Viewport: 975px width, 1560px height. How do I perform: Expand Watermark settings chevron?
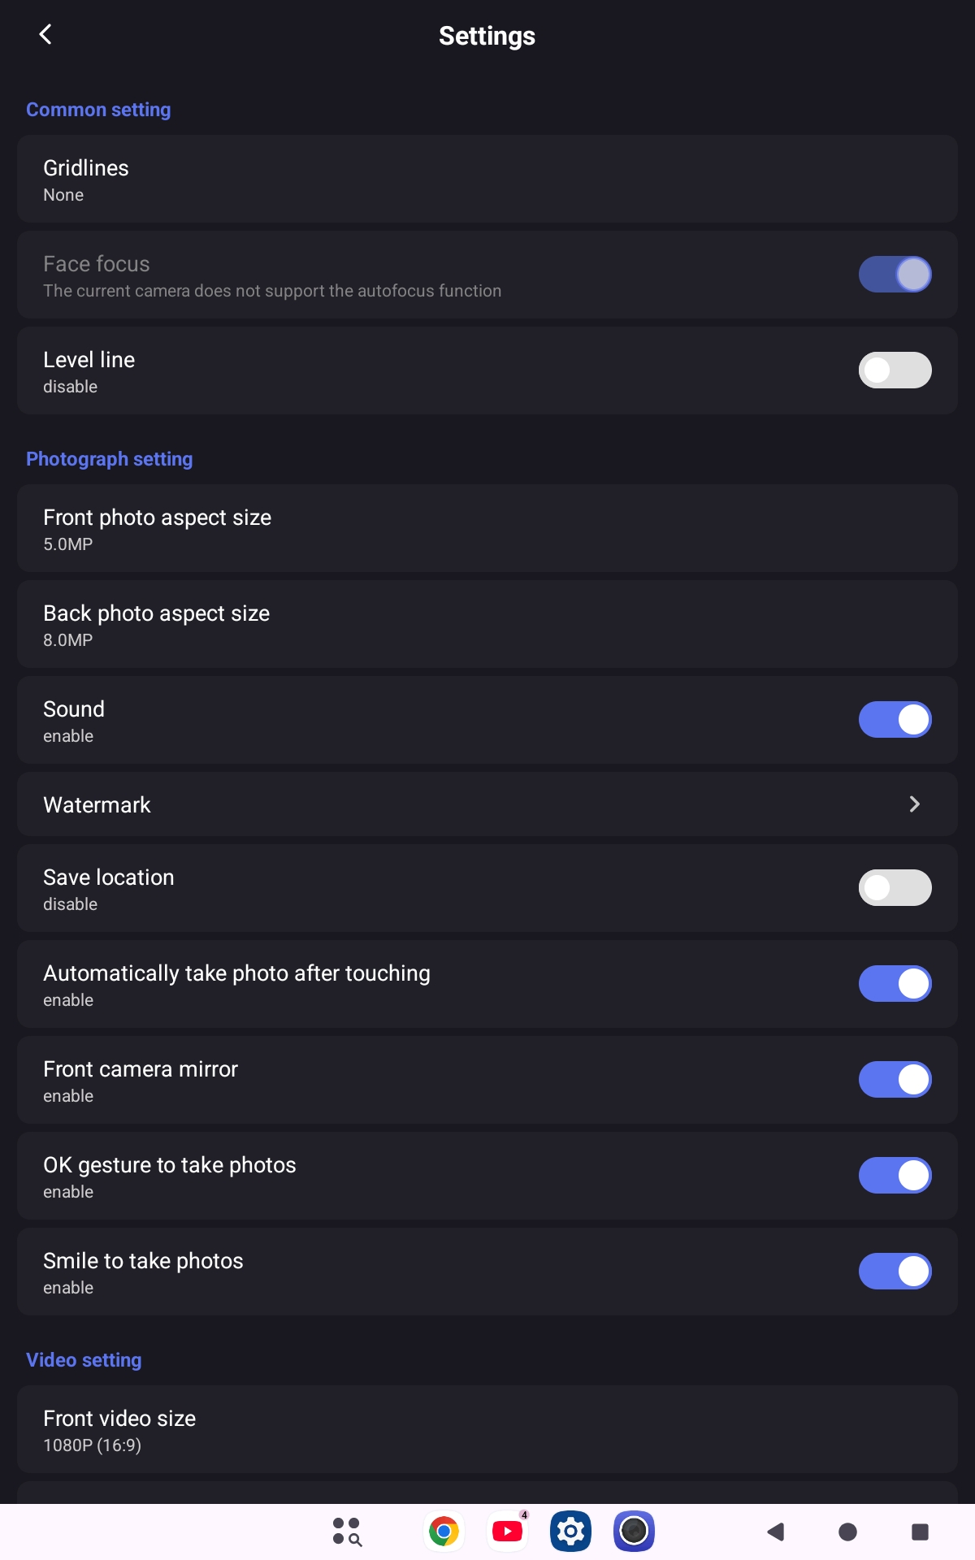point(914,804)
